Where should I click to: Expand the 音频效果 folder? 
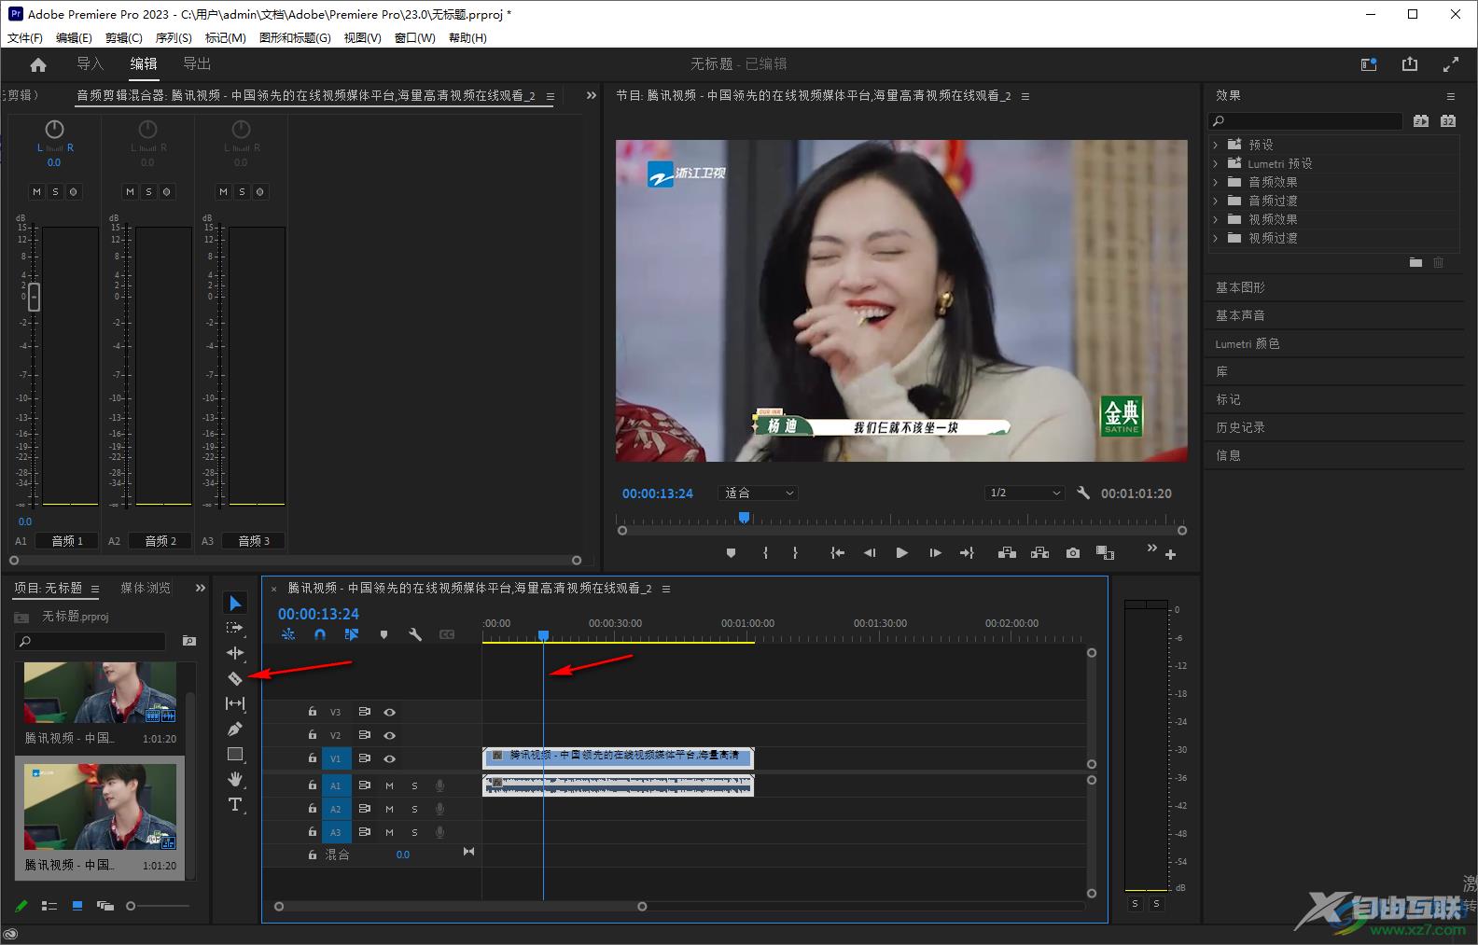pyautogui.click(x=1216, y=182)
